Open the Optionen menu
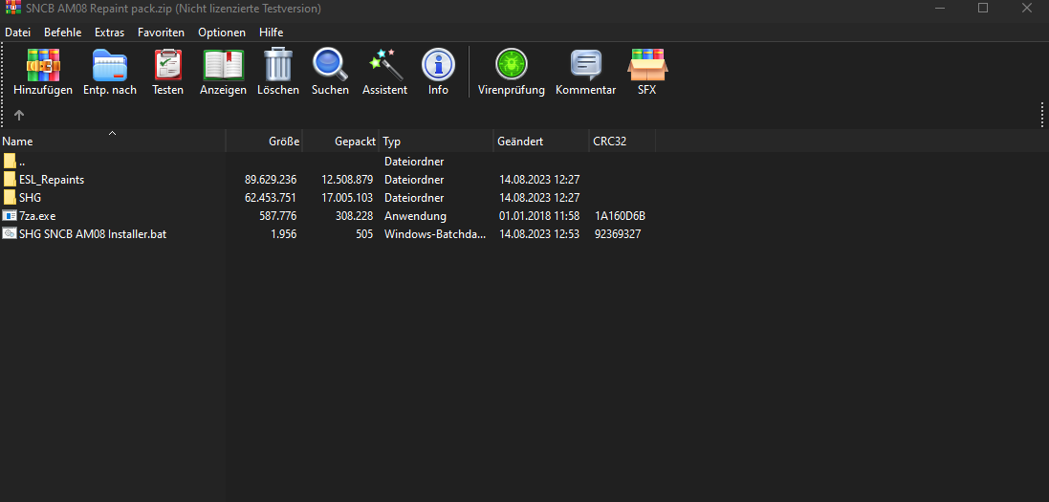This screenshot has height=502, width=1049. [222, 33]
